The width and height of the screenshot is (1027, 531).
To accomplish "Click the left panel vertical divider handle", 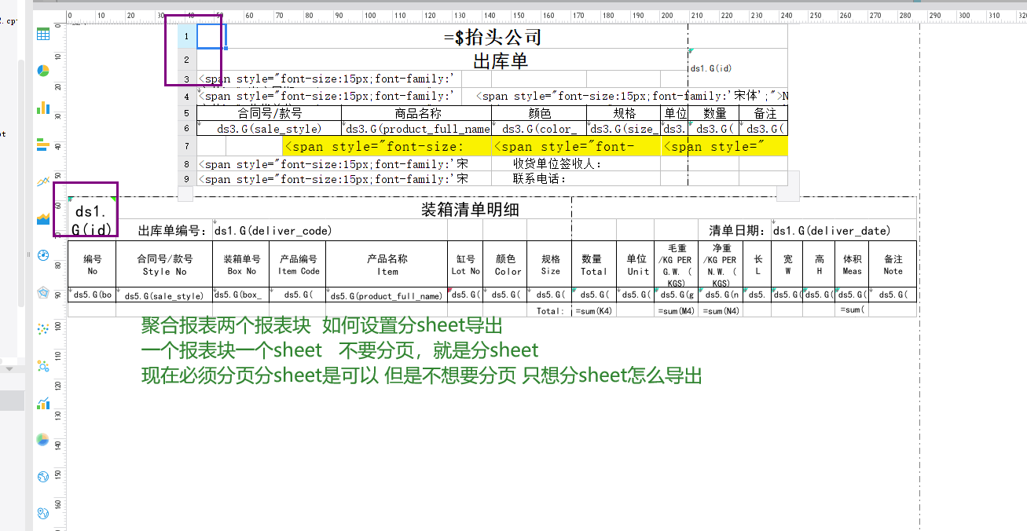I will pyautogui.click(x=29, y=255).
